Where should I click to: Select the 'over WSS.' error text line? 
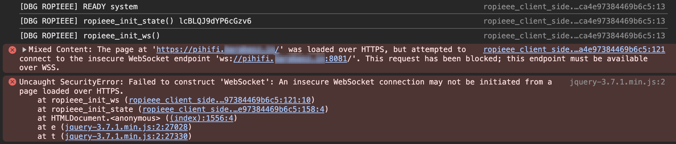(40, 68)
